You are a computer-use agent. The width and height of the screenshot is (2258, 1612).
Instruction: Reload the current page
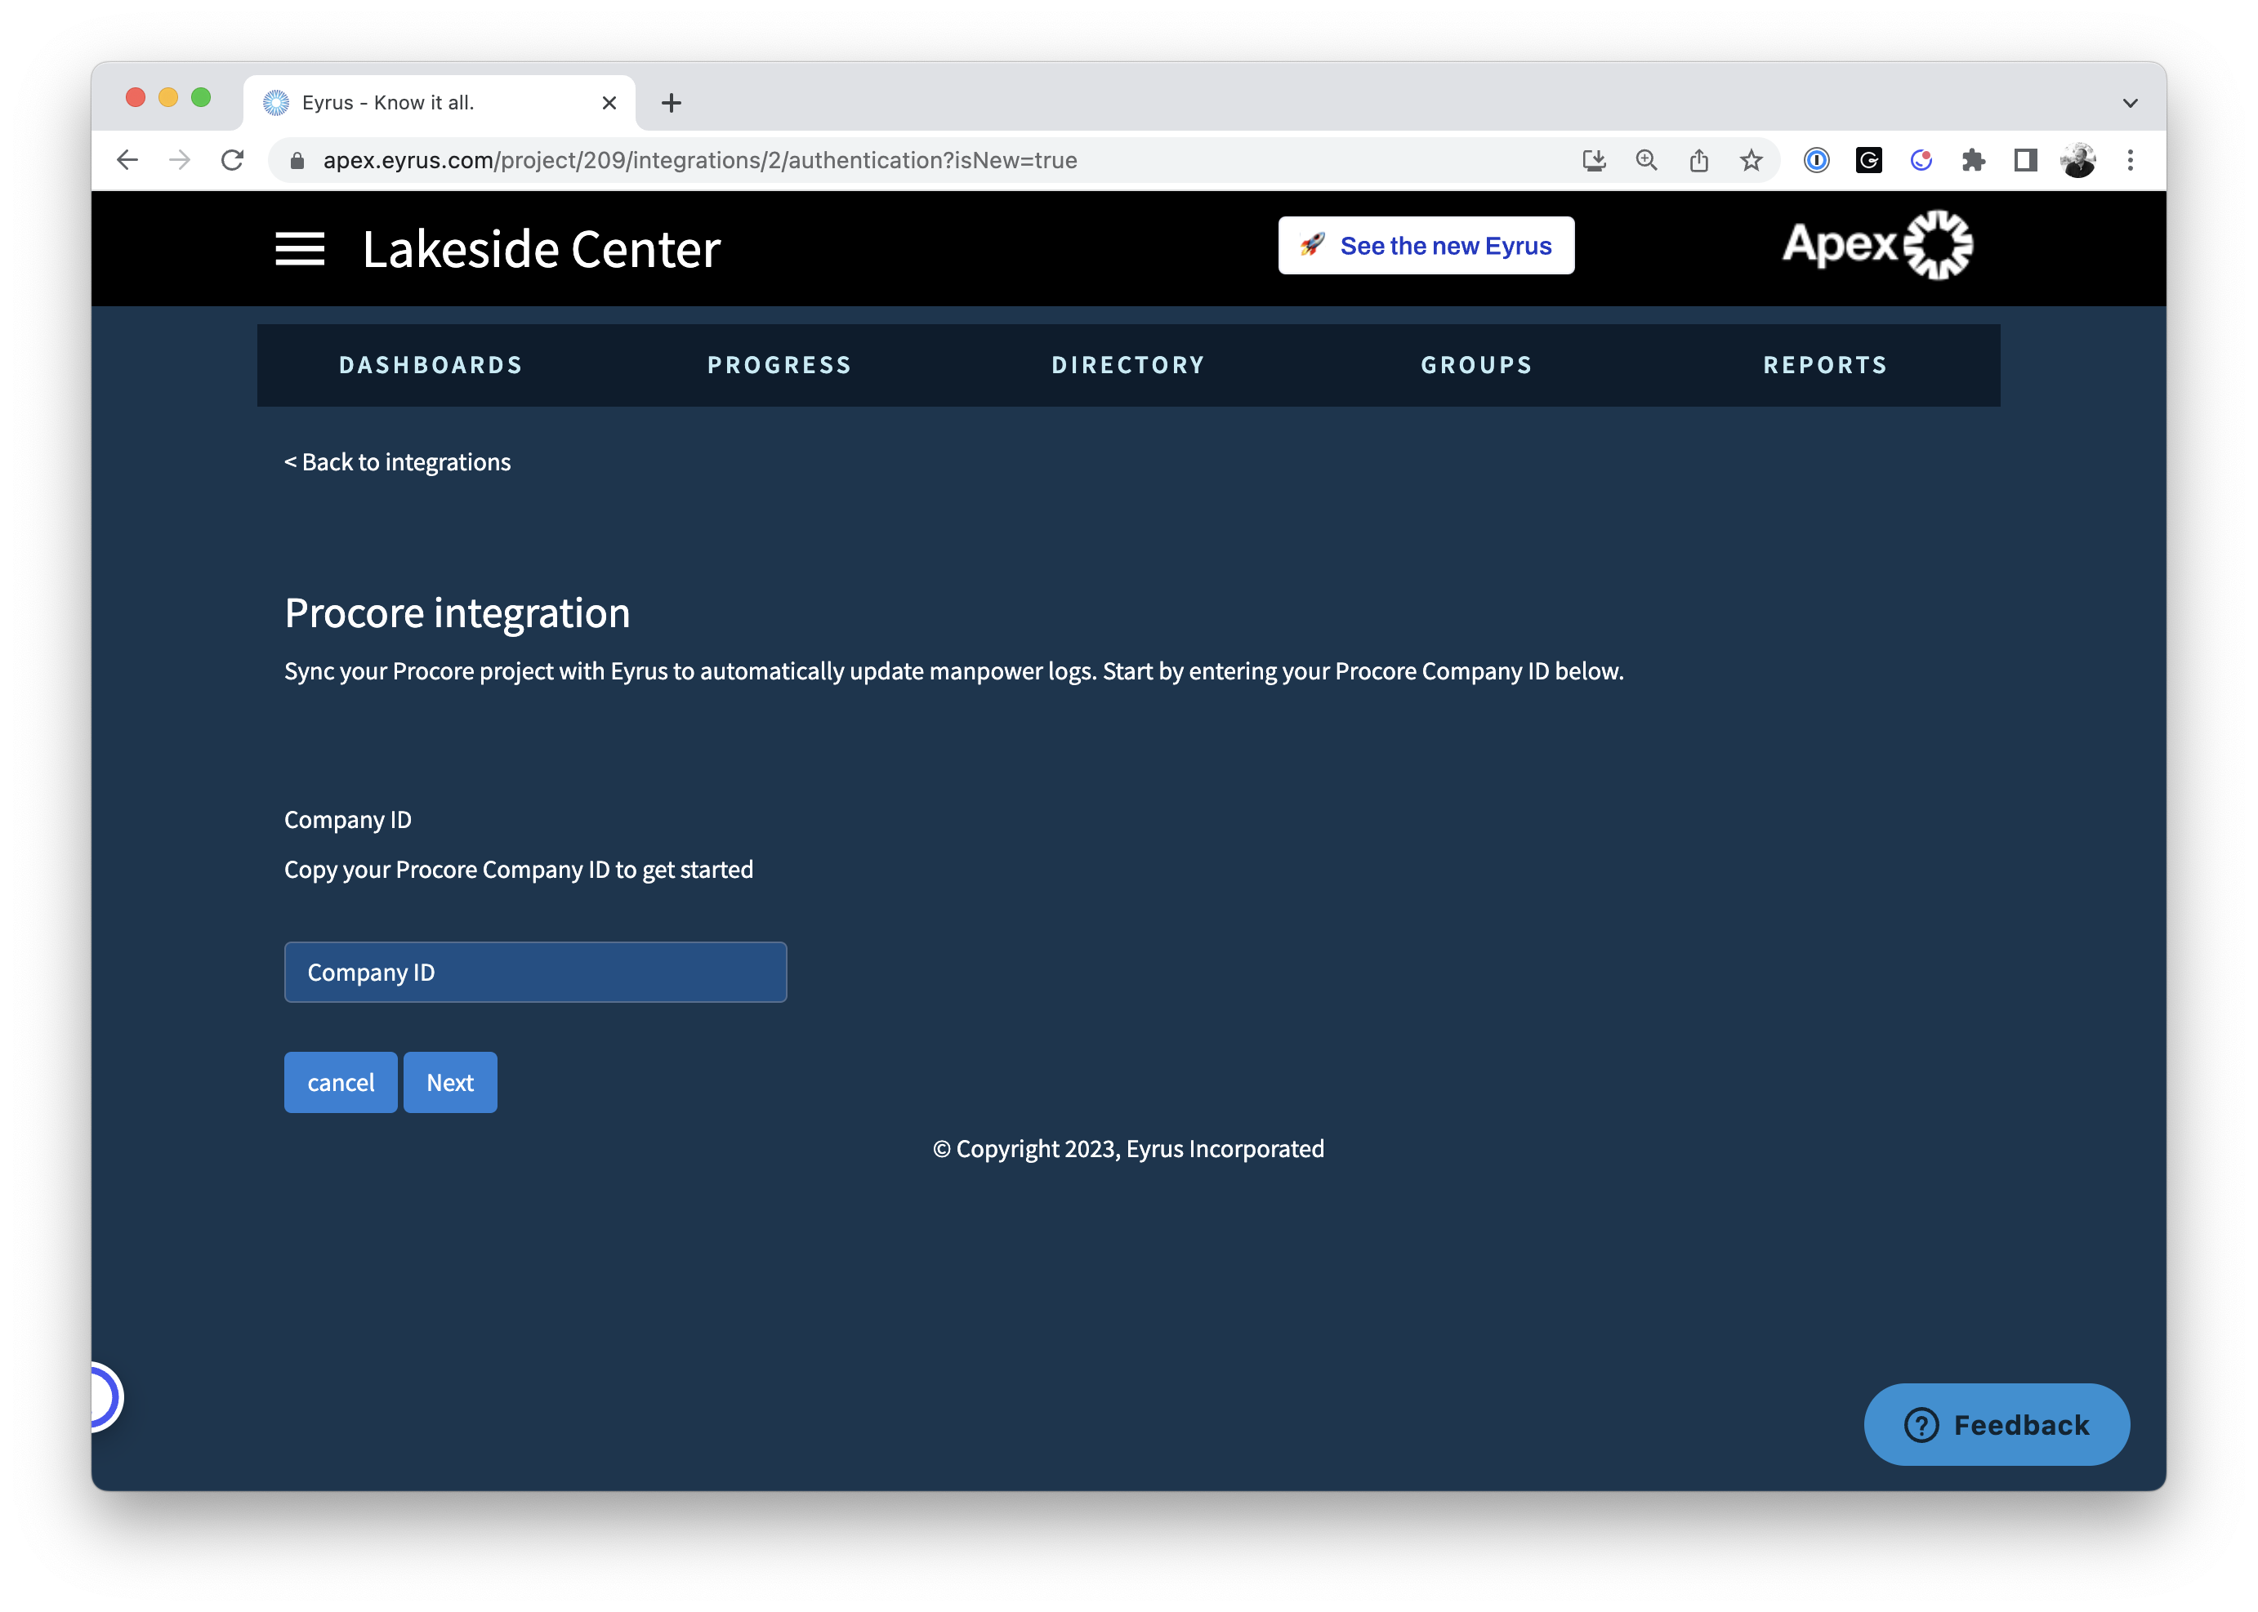(x=232, y=160)
